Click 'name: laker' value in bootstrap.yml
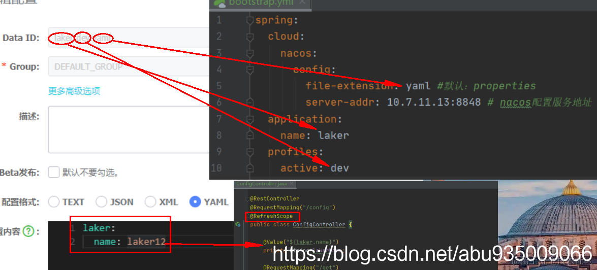 (x=333, y=136)
